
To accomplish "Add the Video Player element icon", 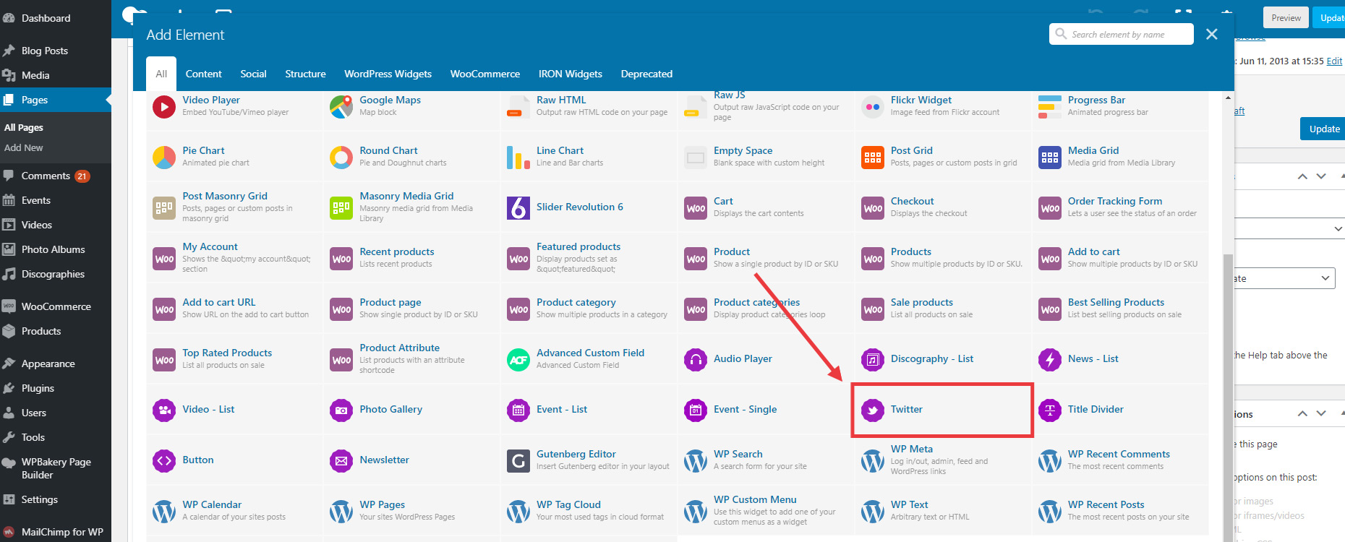I will click(164, 107).
